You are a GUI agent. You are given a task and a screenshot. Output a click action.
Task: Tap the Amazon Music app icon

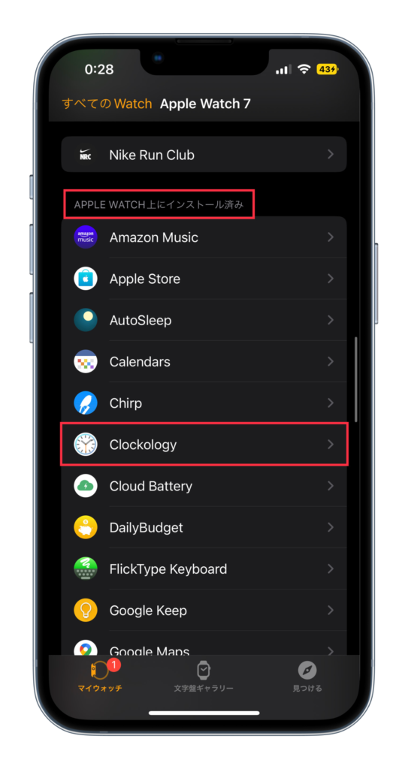[x=86, y=237]
